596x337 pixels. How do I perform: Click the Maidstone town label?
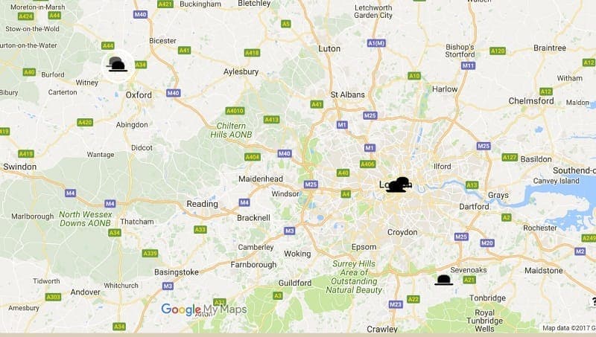tap(544, 271)
